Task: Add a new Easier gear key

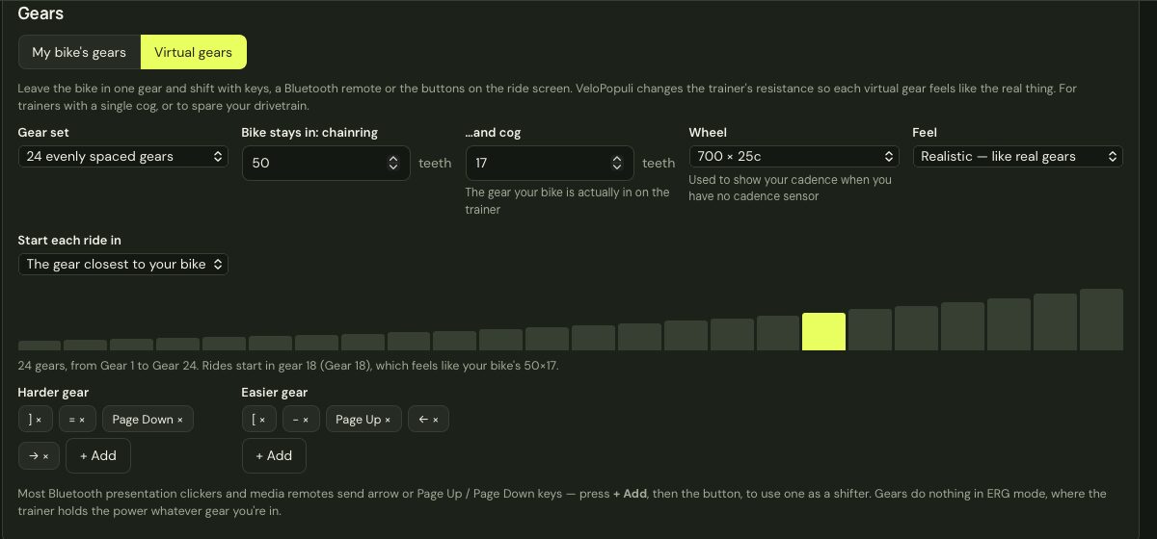Action: point(274,455)
